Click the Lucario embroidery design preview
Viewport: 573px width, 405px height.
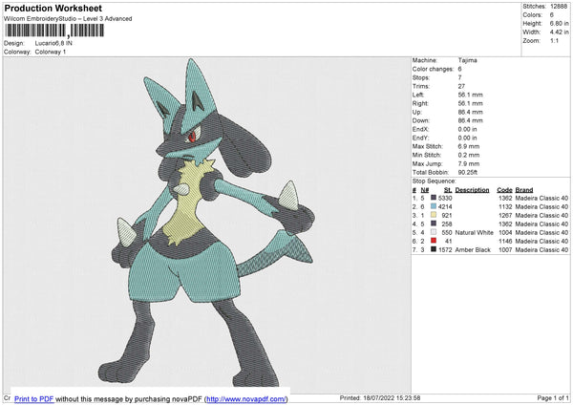pyautogui.click(x=206, y=223)
